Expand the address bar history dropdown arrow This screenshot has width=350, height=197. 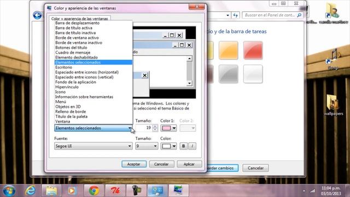point(227,15)
